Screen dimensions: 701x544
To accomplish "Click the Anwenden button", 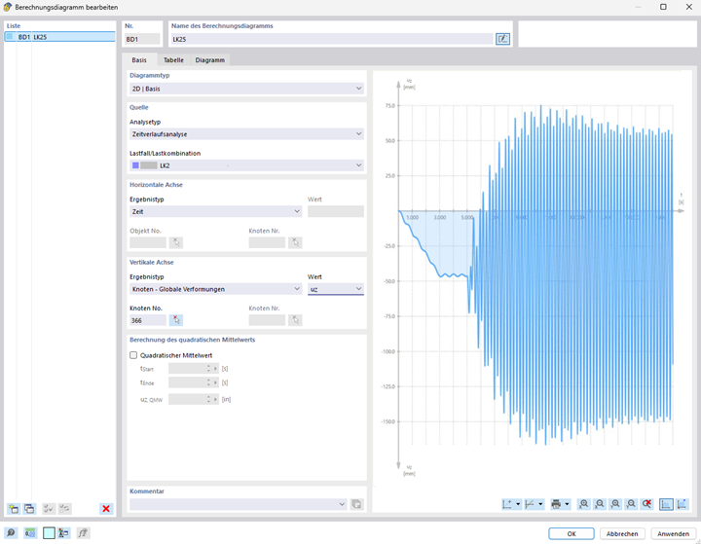I will (674, 533).
